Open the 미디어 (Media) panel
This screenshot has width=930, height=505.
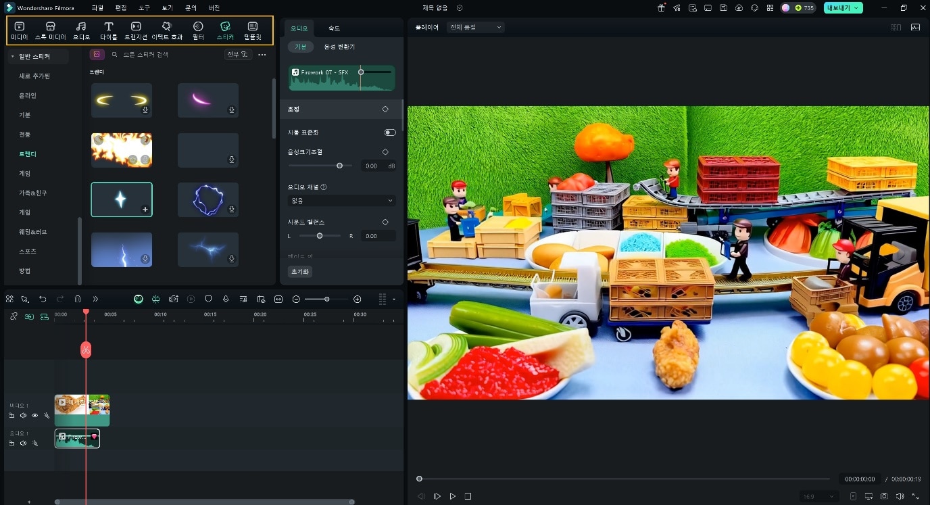19,30
